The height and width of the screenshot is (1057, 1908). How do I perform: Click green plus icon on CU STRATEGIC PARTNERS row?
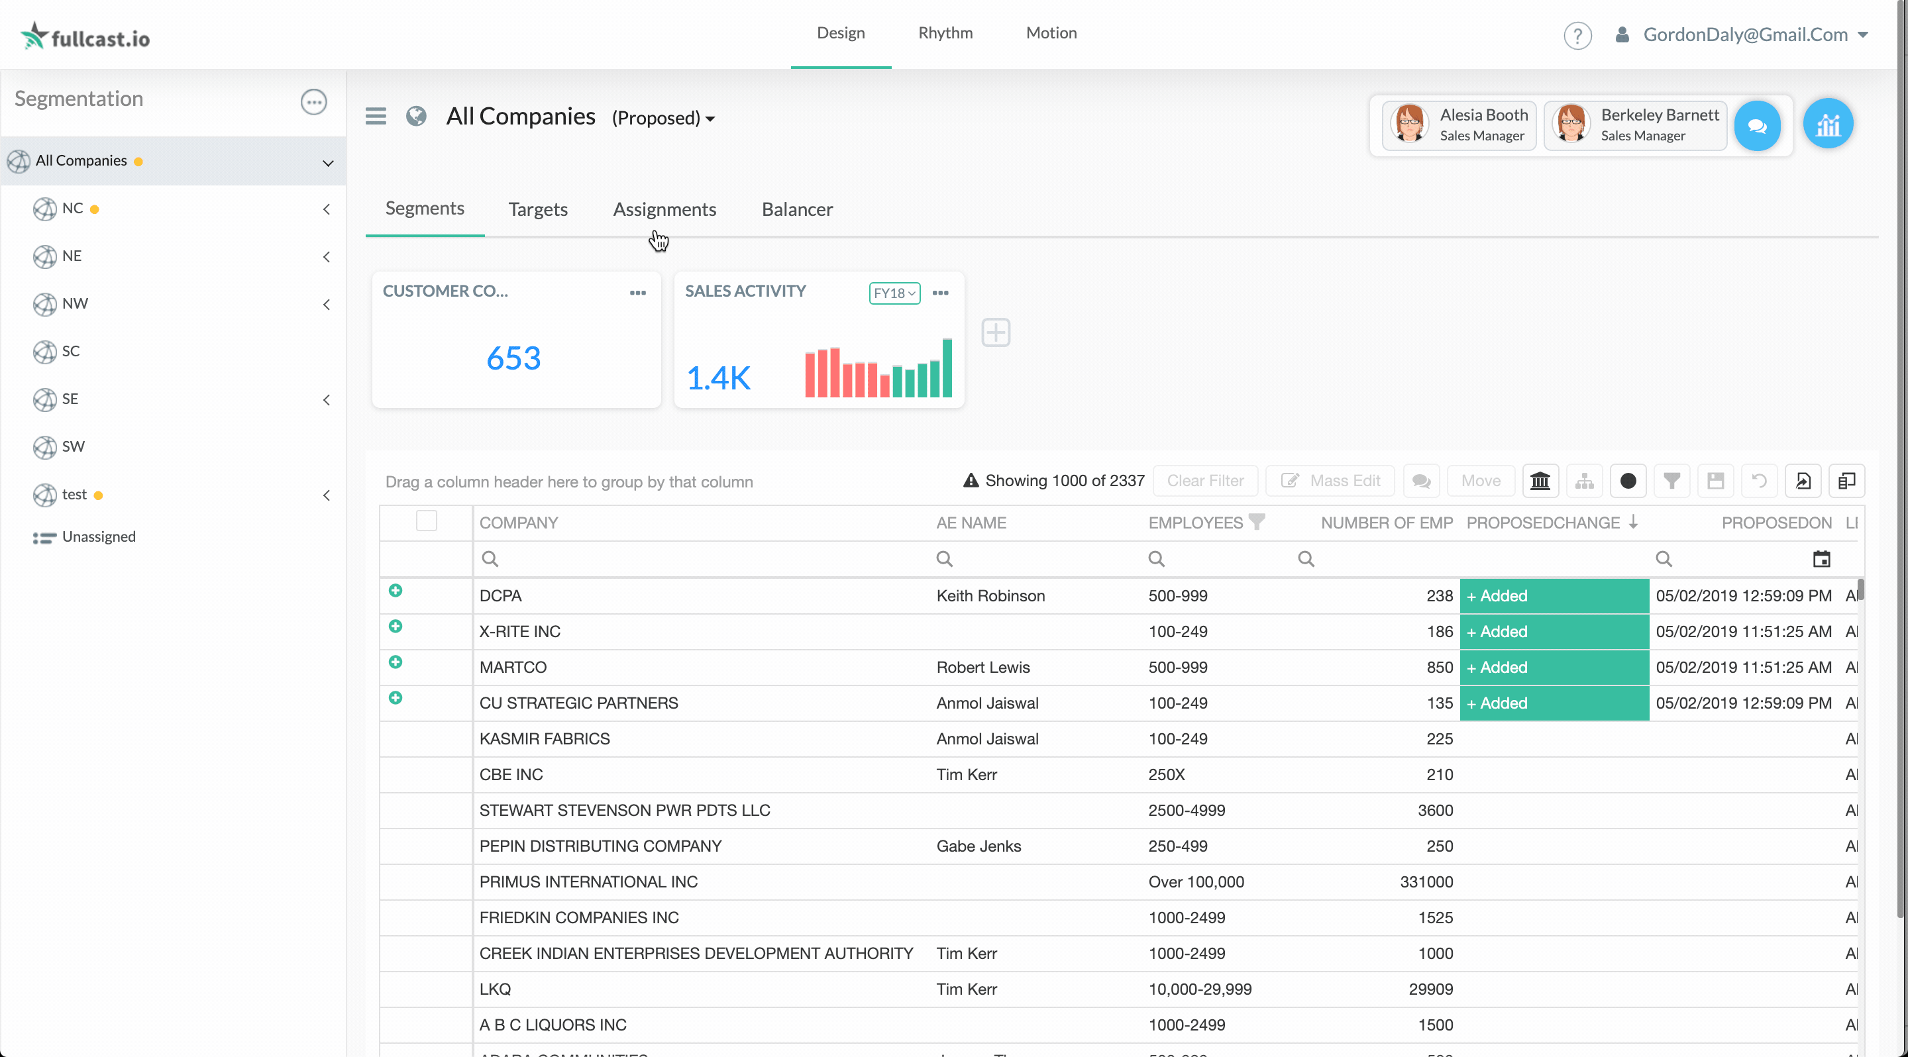pyautogui.click(x=396, y=697)
